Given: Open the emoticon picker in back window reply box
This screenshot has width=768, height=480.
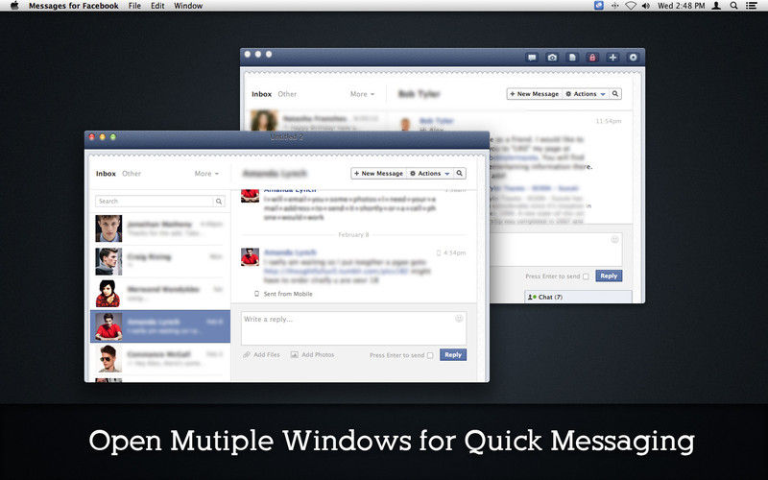Looking at the screenshot, I should (x=614, y=239).
